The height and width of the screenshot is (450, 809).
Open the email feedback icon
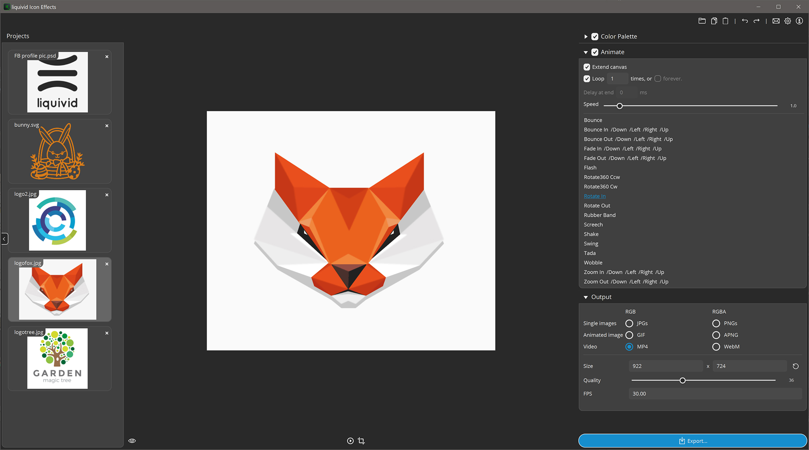[776, 21]
